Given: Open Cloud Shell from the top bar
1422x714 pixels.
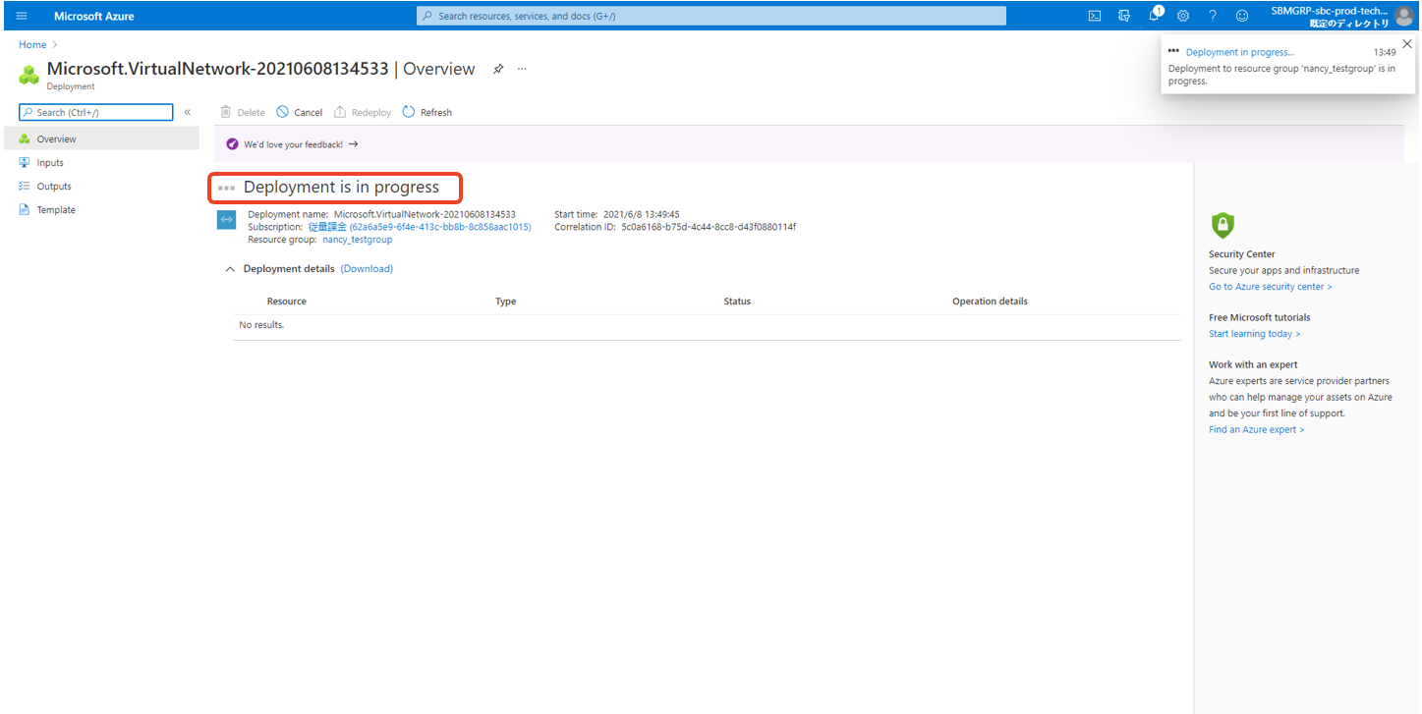Looking at the screenshot, I should click(x=1094, y=16).
